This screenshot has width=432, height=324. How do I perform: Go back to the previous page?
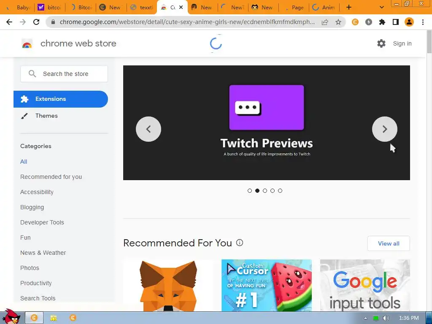point(9,22)
